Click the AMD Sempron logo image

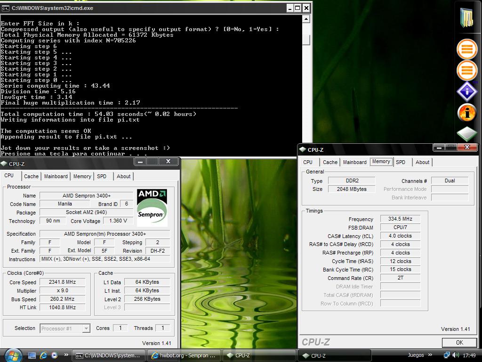[x=152, y=207]
